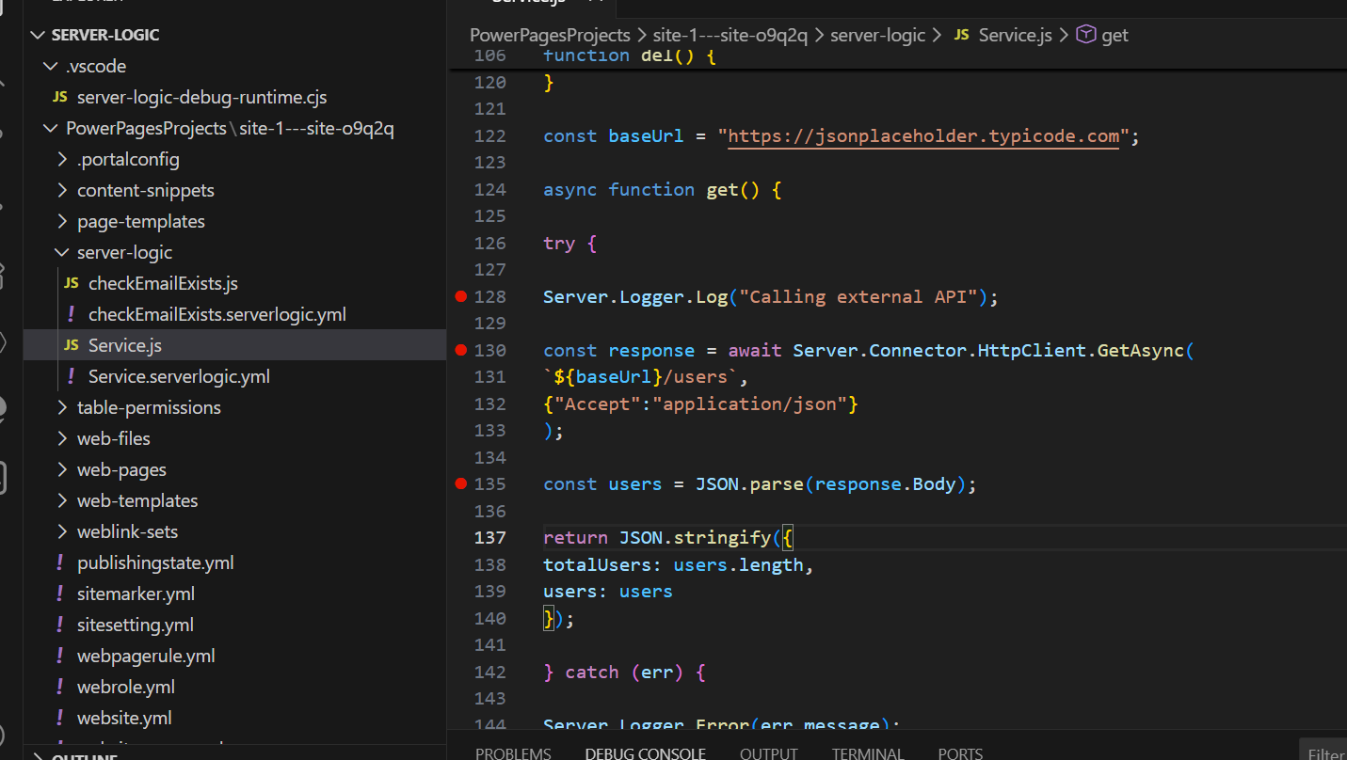1347x760 pixels.
Task: Click the server-logic breadcrumb item
Action: pyautogui.click(x=877, y=35)
